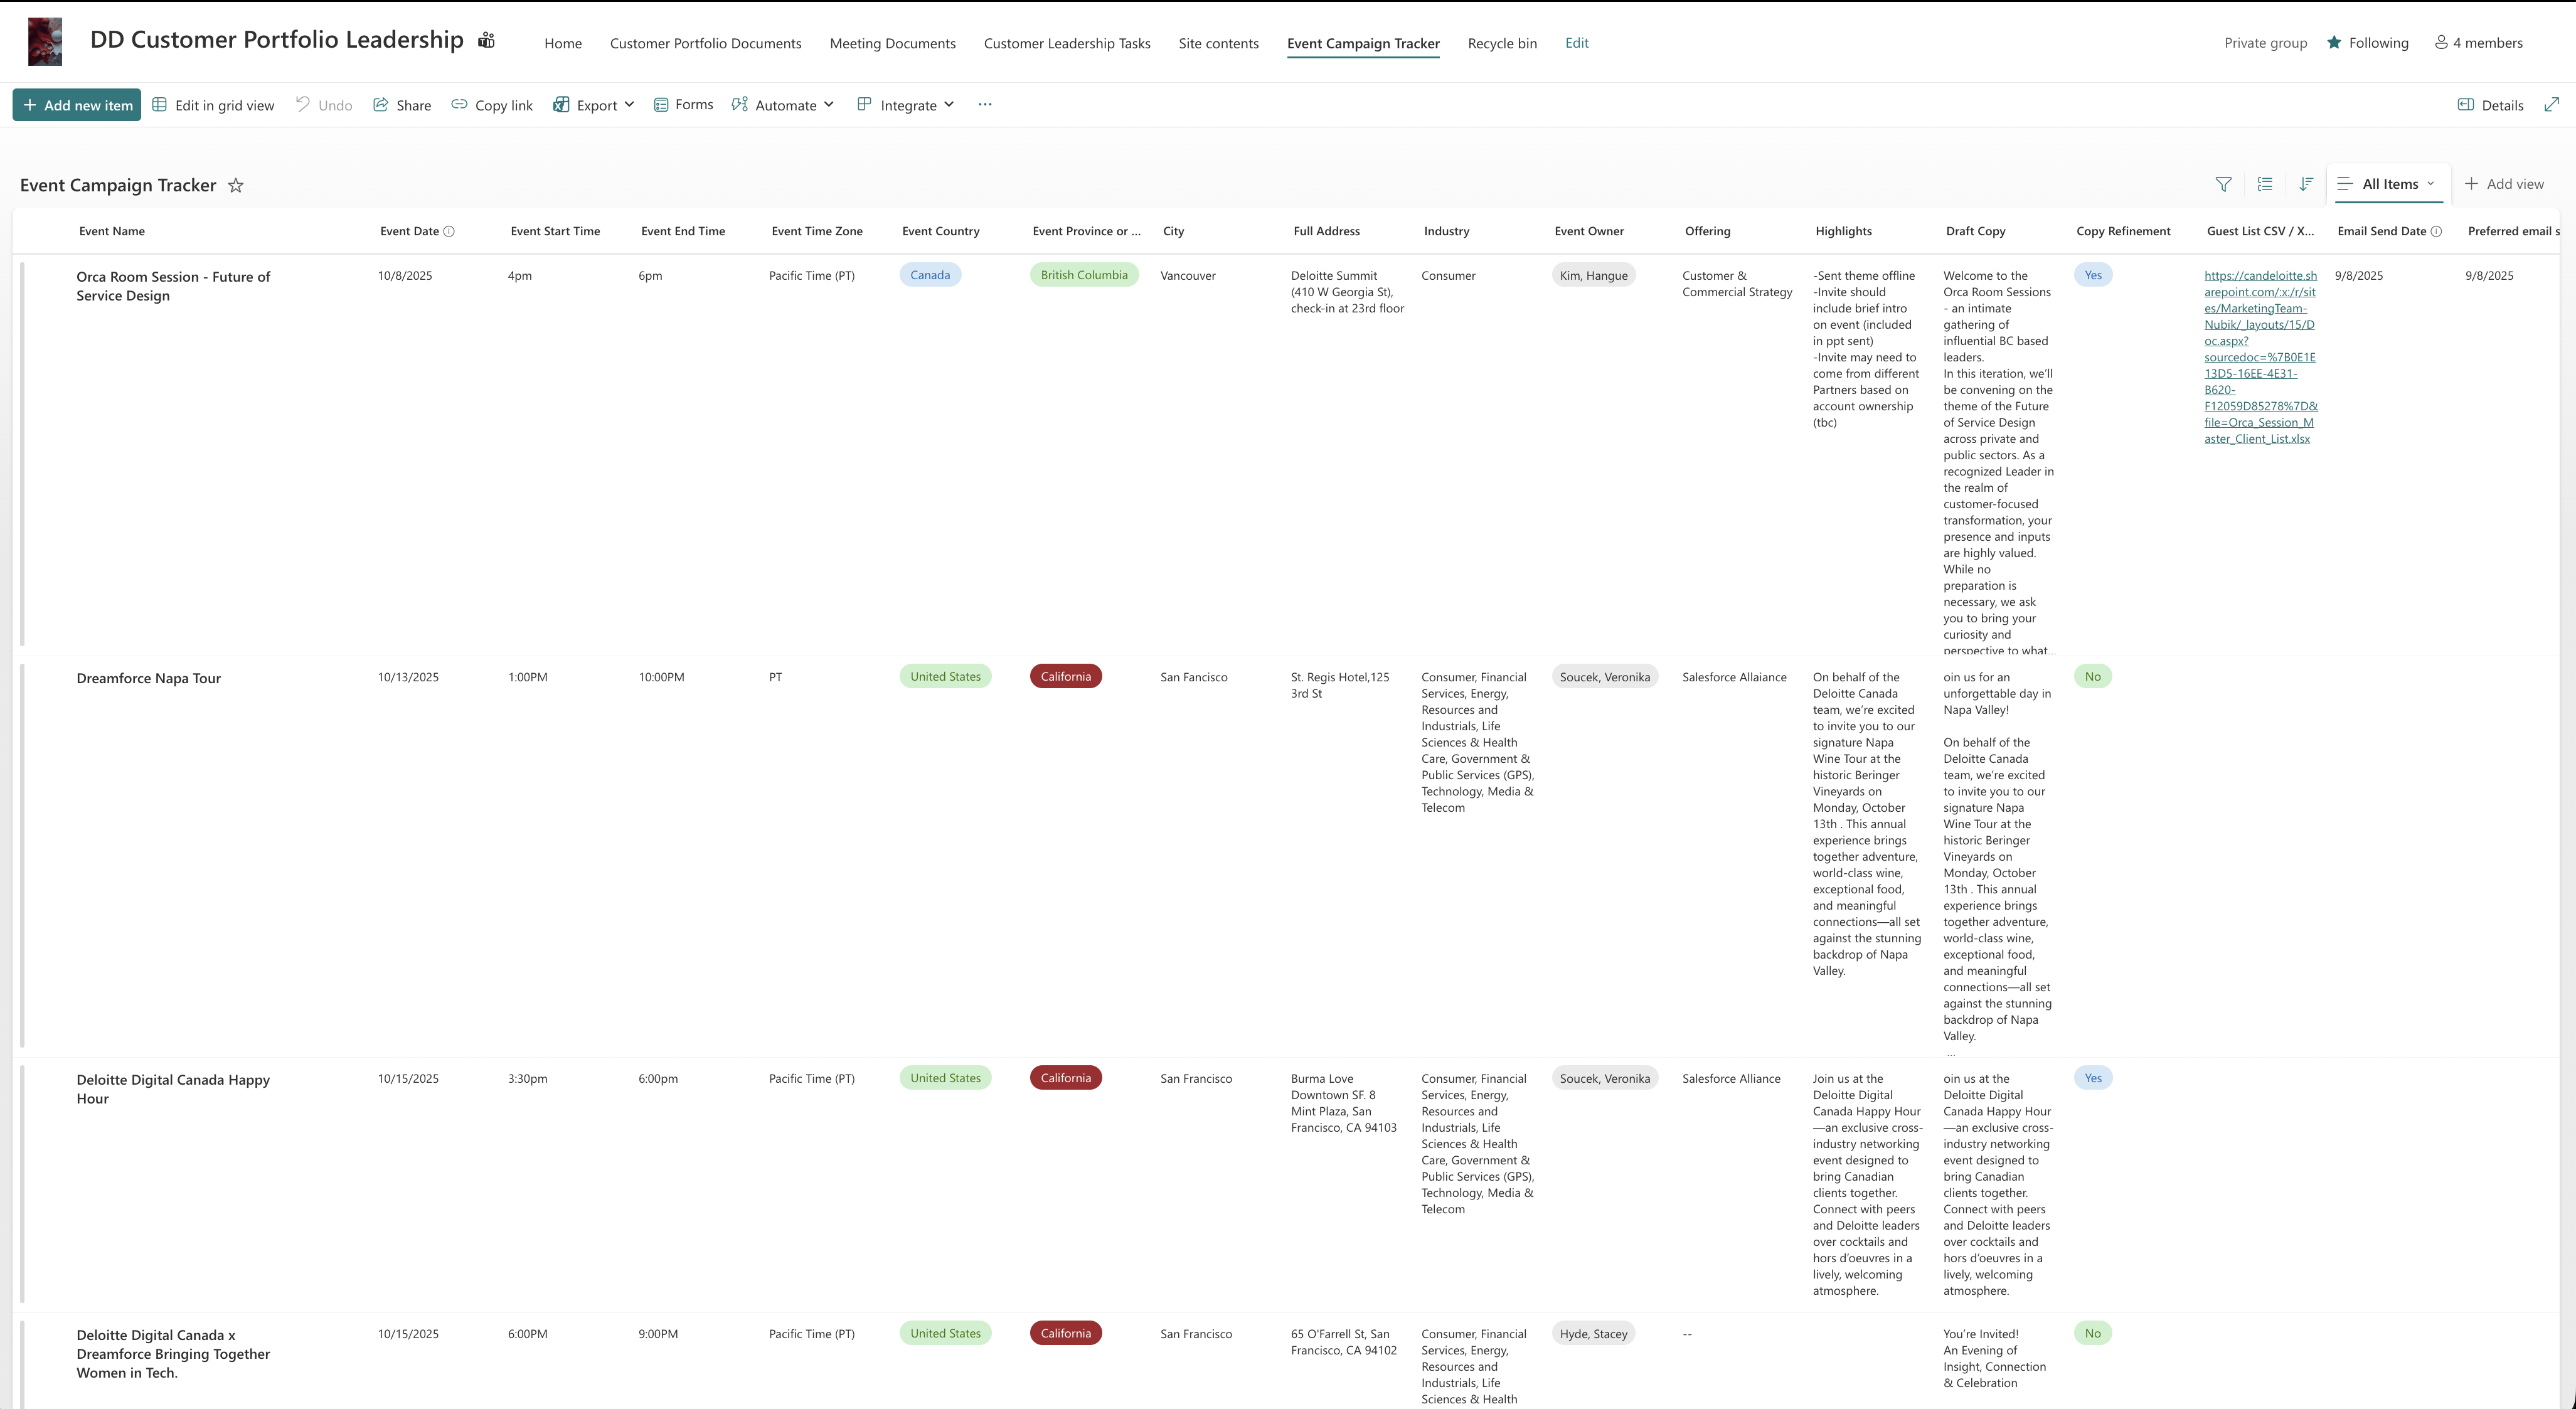Click expand content full-screen icon
Viewport: 2576px width, 1409px height.
pyautogui.click(x=2551, y=104)
